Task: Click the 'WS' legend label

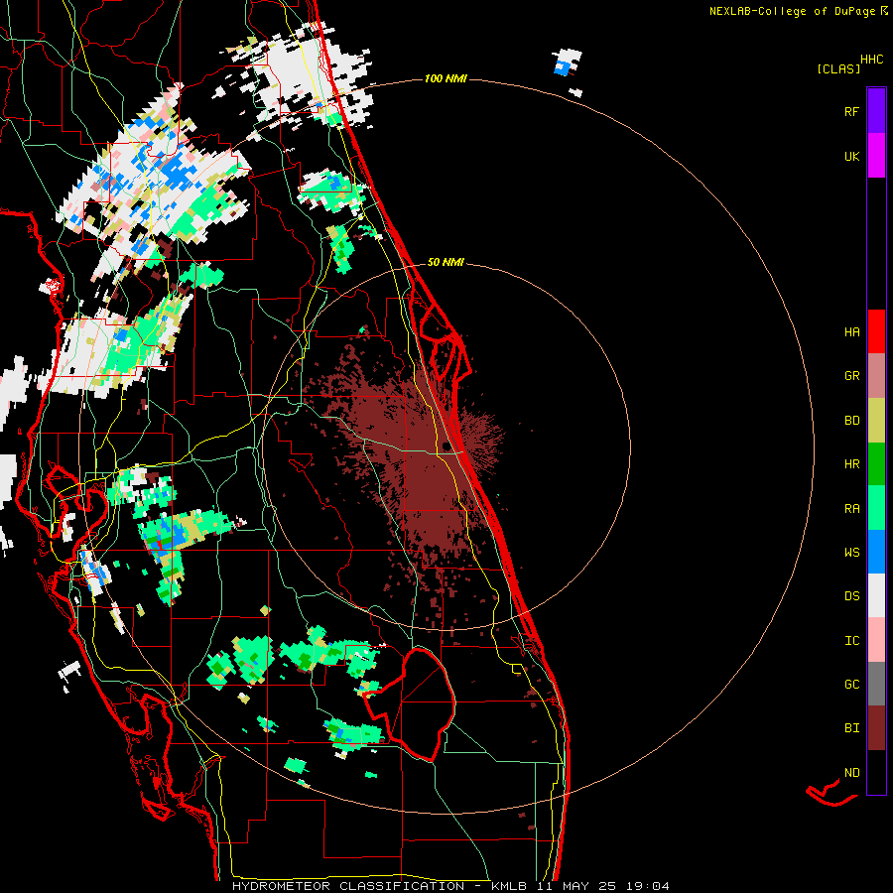Action: point(851,552)
